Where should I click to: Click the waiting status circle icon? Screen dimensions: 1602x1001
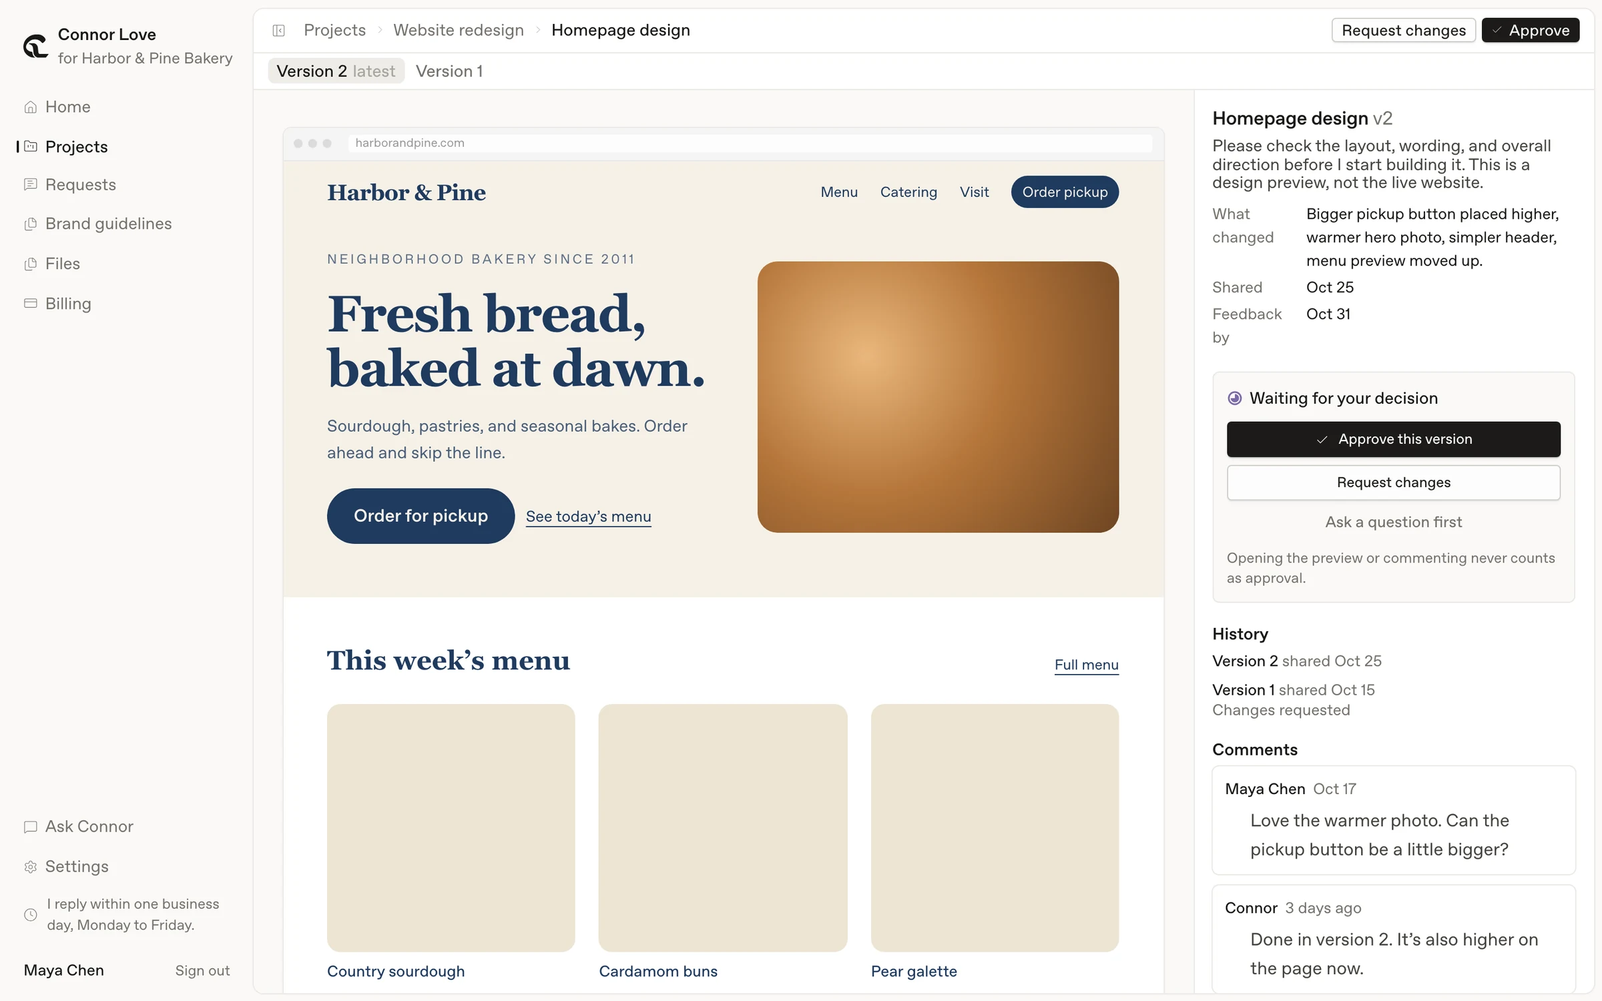click(1235, 398)
